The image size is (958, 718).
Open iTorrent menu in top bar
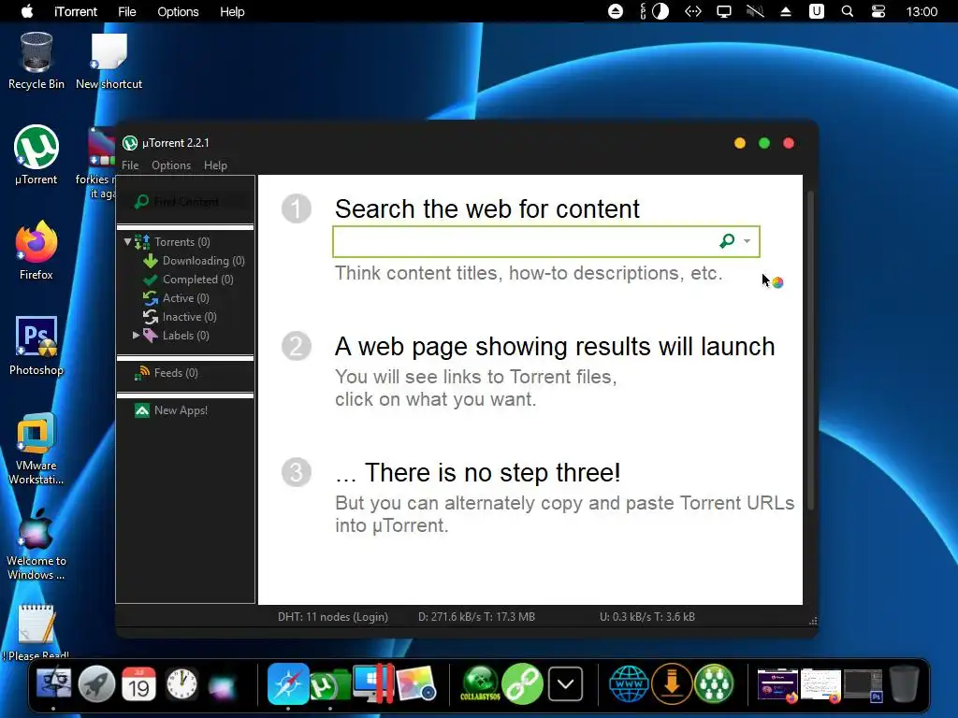point(75,11)
